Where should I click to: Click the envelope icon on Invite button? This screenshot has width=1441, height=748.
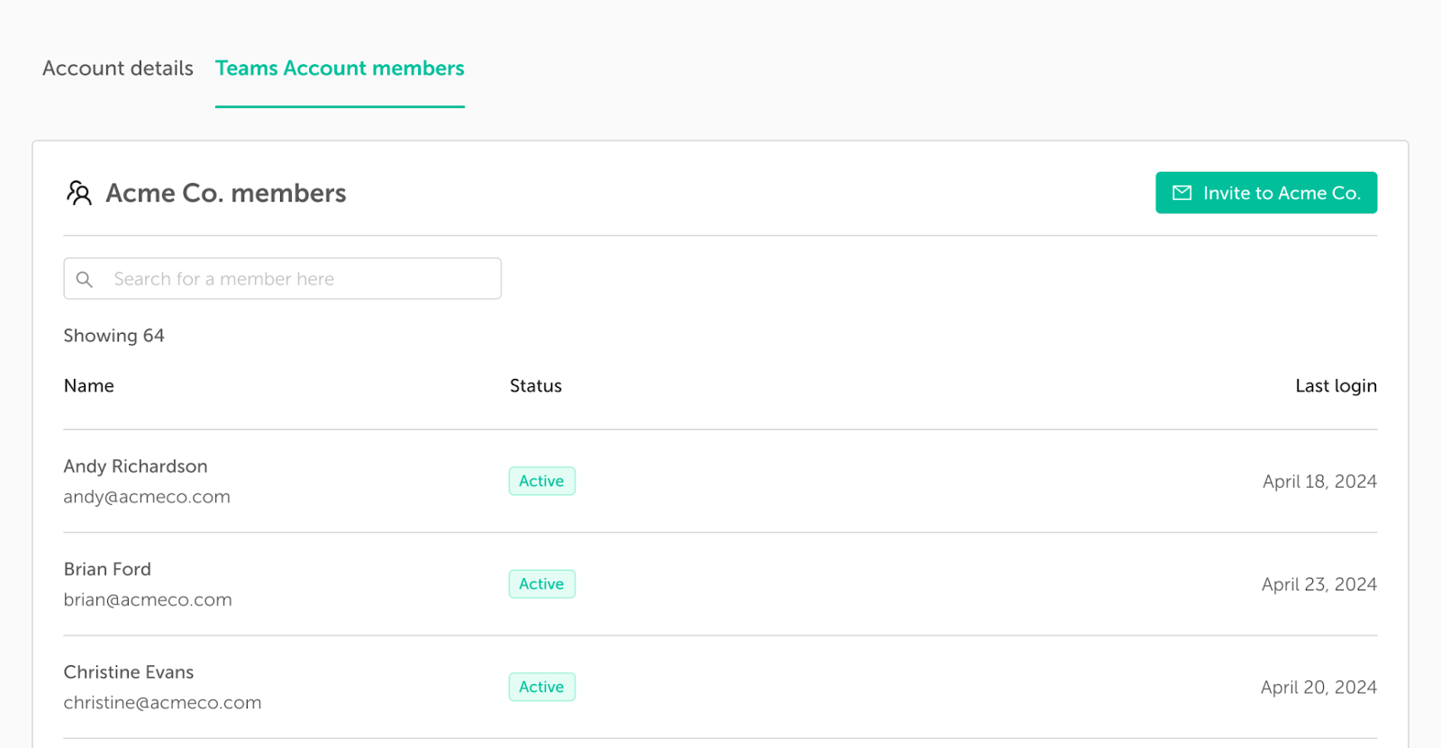point(1182,193)
